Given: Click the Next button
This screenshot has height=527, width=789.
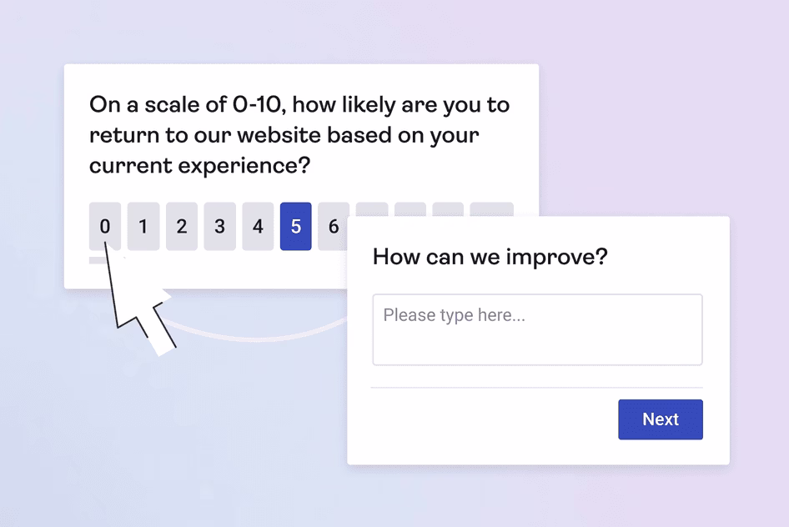Looking at the screenshot, I should click(660, 419).
